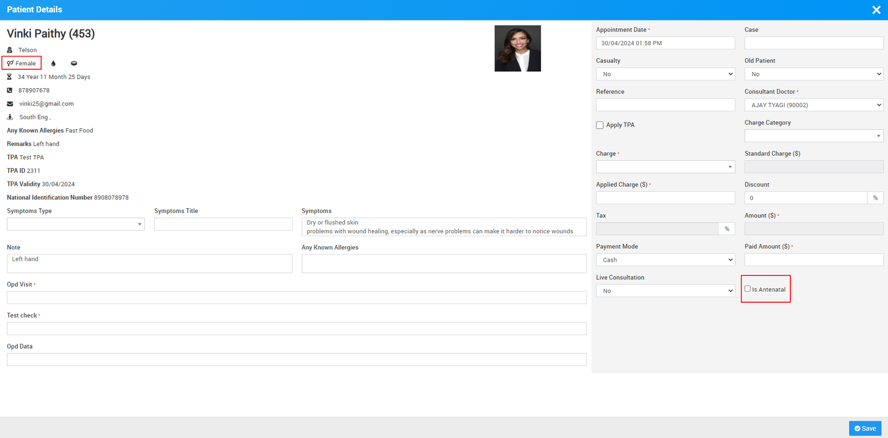The image size is (888, 438).
Task: Open the Casualty dropdown
Action: [x=665, y=74]
